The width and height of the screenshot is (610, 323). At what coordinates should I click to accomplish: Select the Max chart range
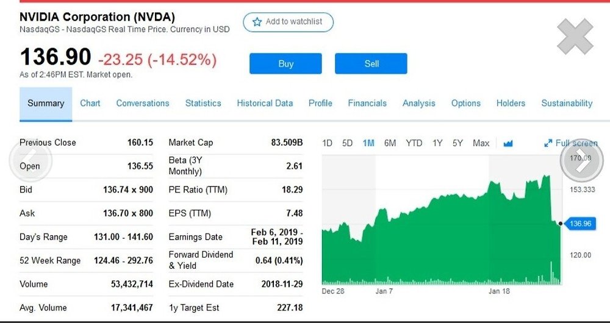[x=481, y=143]
